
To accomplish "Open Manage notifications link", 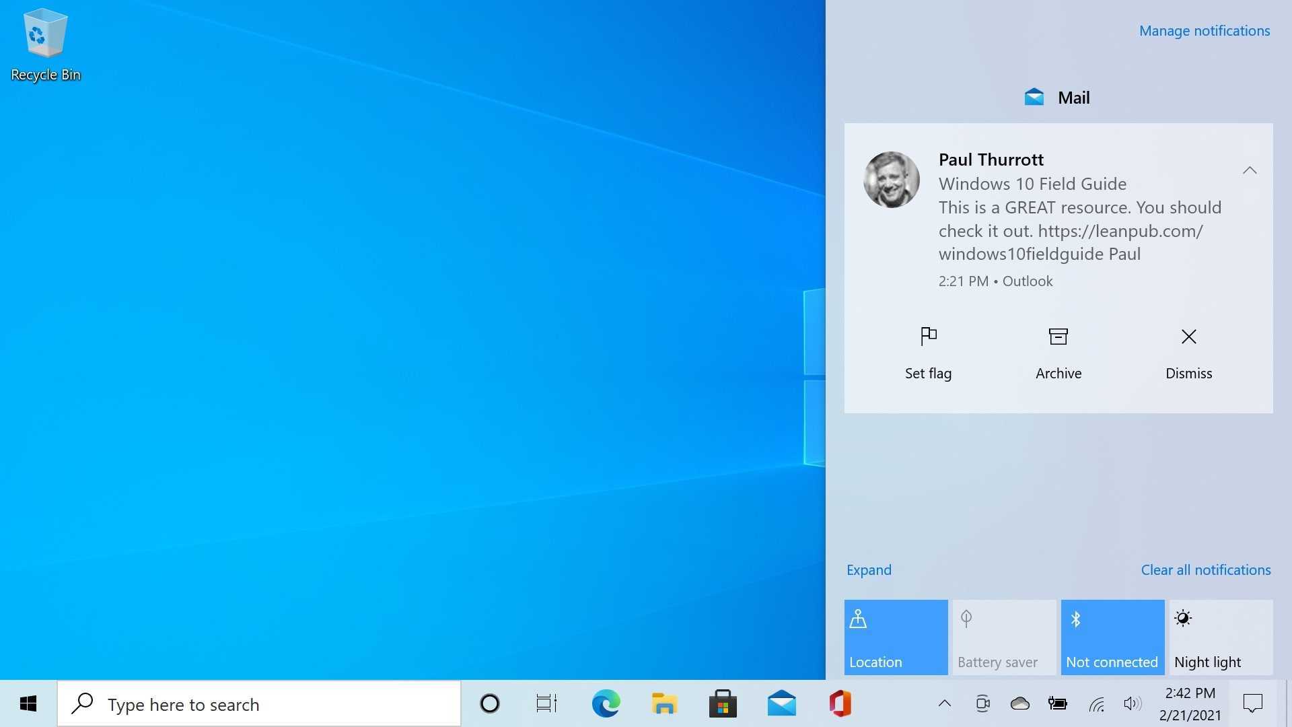I will click(1204, 31).
